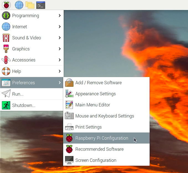Click the Internet globe icon in menu
The image size is (188, 173).
click(6, 27)
